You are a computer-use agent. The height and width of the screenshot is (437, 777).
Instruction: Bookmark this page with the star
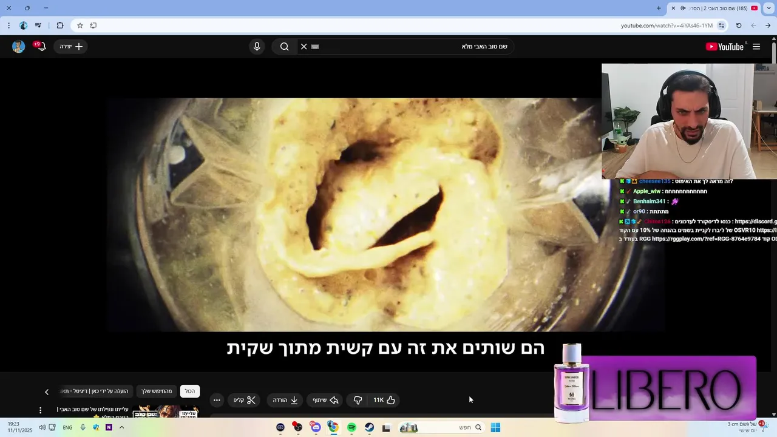(x=80, y=25)
